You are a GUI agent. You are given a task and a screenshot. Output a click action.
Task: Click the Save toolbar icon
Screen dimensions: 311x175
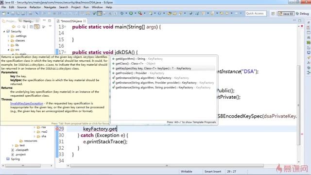(x=13, y=14)
